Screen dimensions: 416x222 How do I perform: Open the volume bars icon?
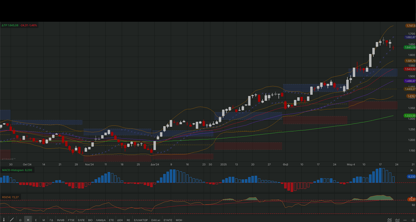(398, 219)
